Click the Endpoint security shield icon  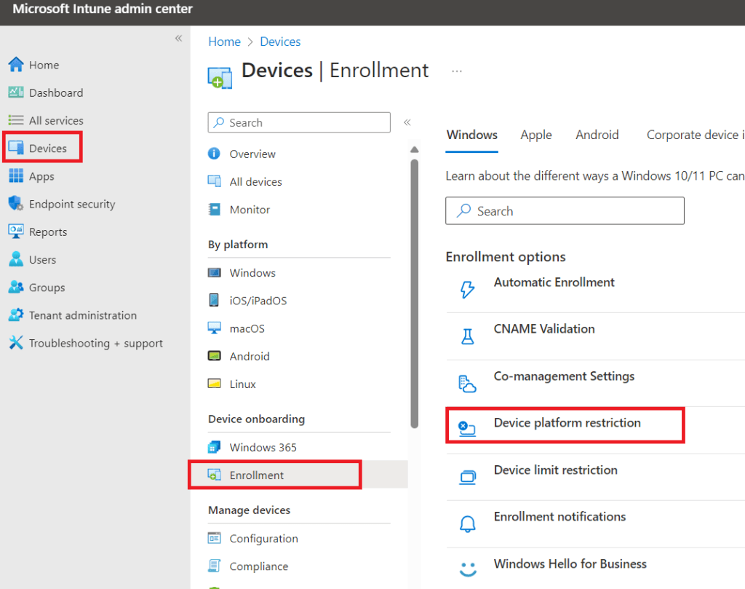(16, 204)
